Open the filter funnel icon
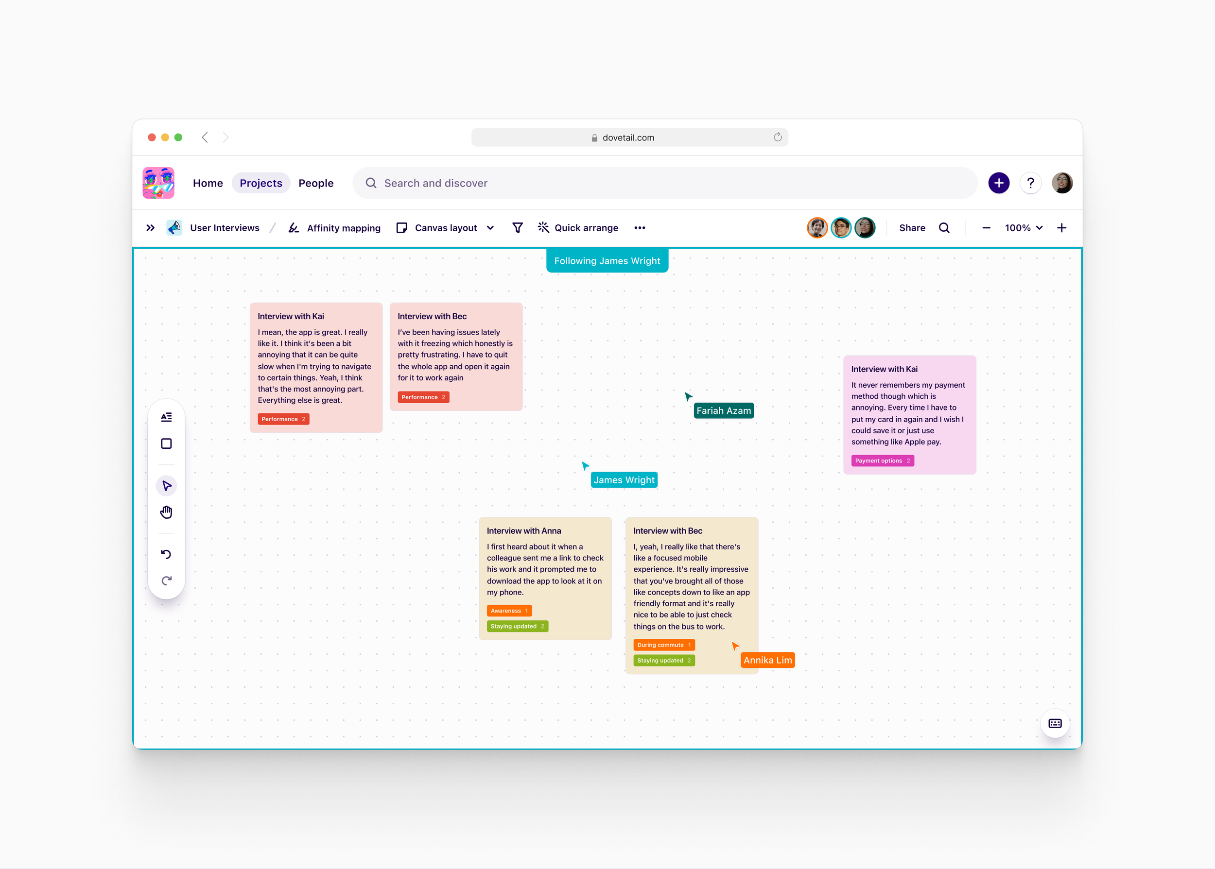This screenshot has height=869, width=1215. [517, 228]
